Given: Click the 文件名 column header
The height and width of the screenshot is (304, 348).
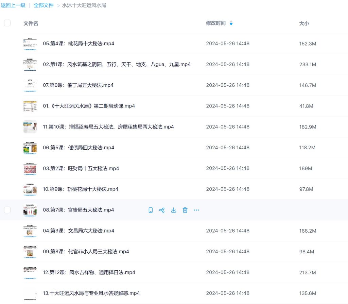Looking at the screenshot, I should coord(31,23).
